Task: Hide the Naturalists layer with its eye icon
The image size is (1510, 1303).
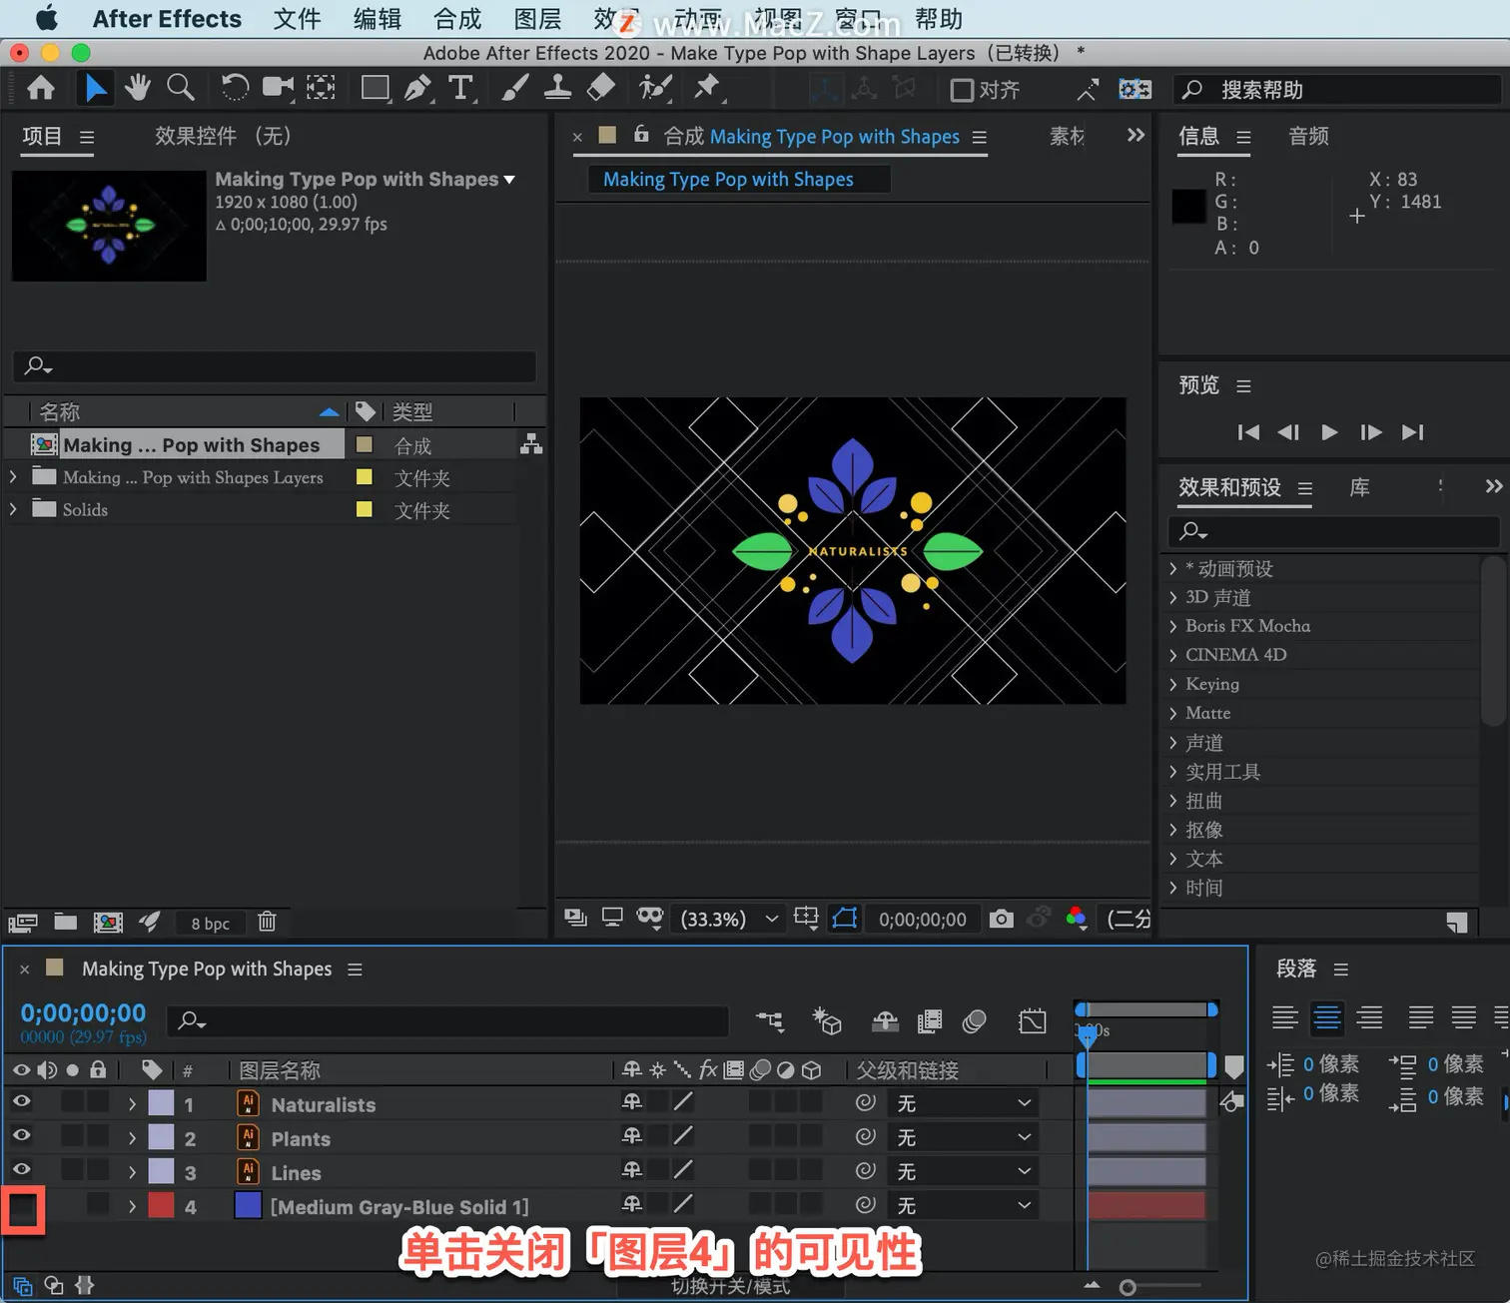Action: click(21, 1101)
